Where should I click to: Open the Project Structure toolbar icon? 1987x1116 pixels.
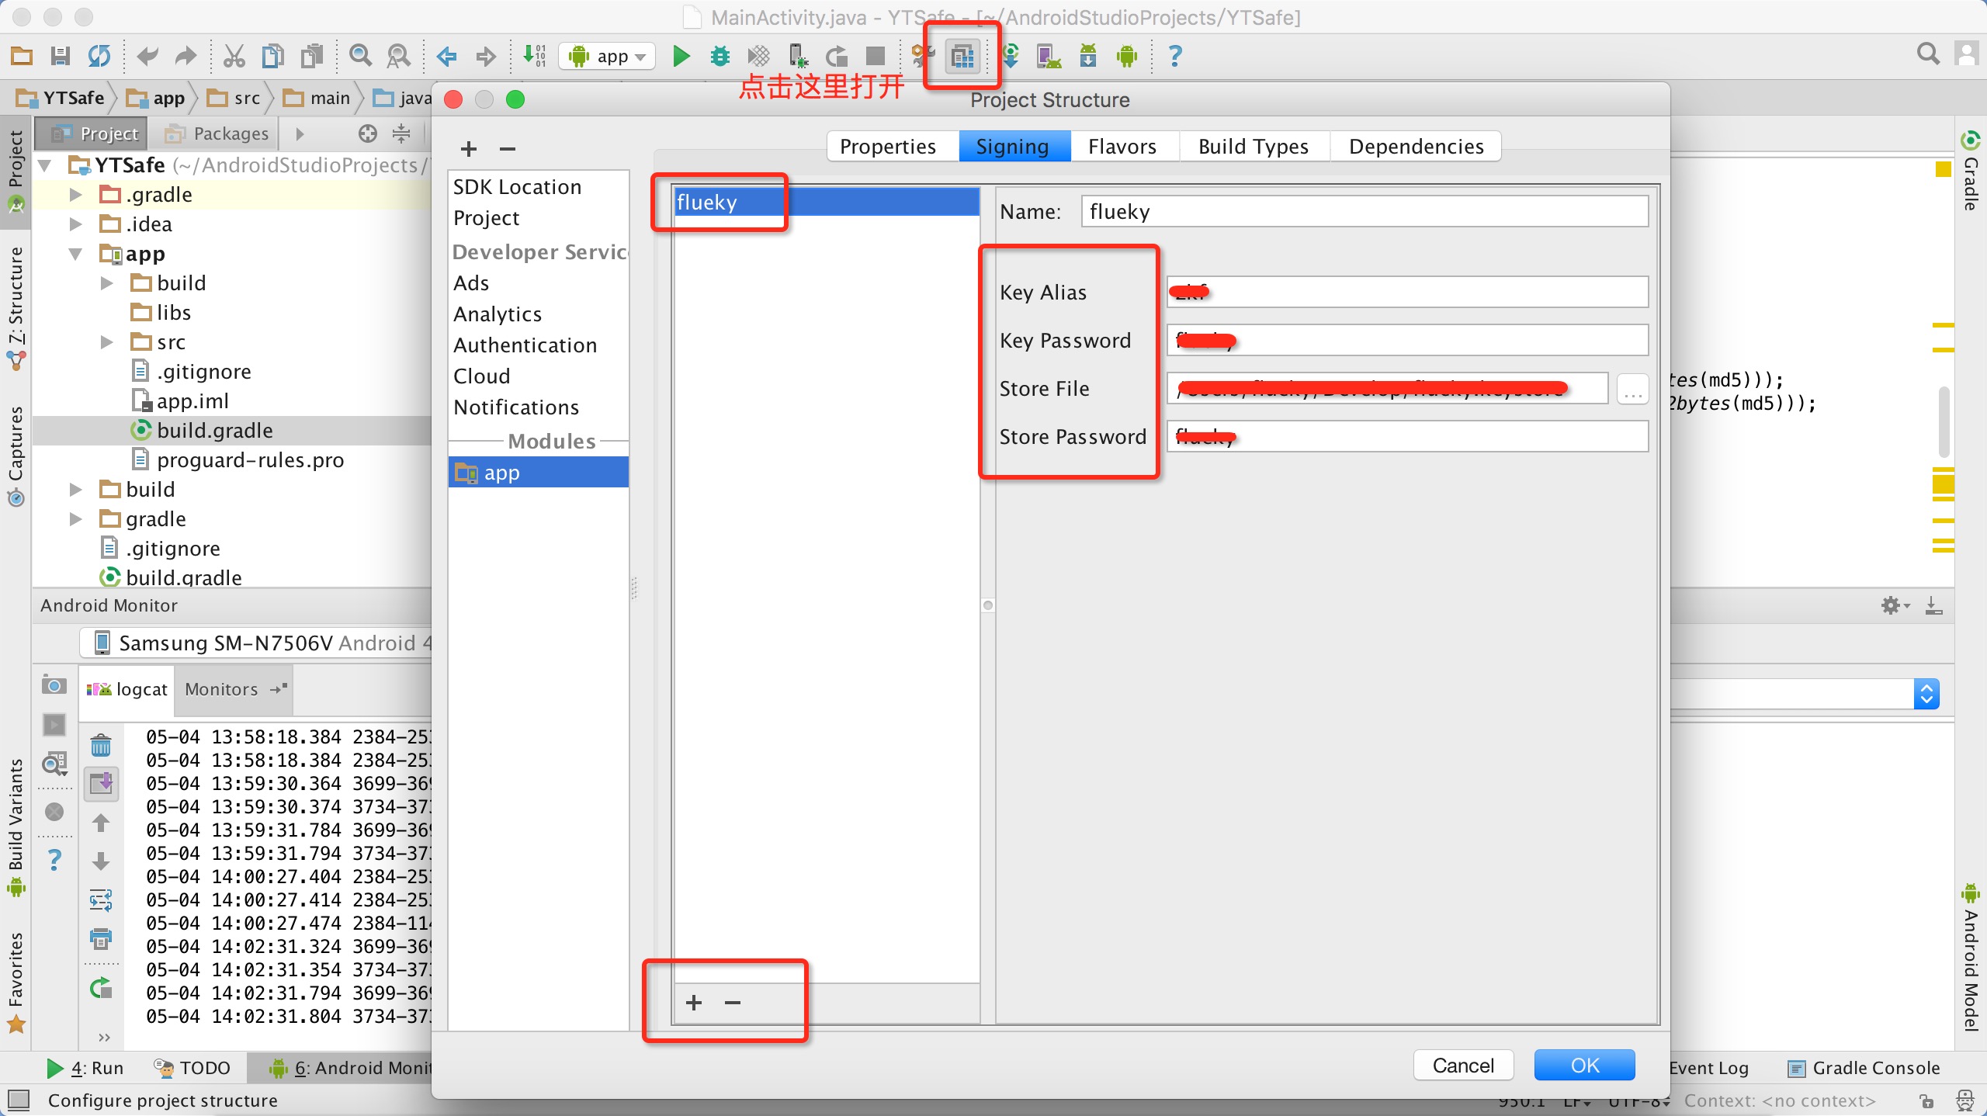962,56
